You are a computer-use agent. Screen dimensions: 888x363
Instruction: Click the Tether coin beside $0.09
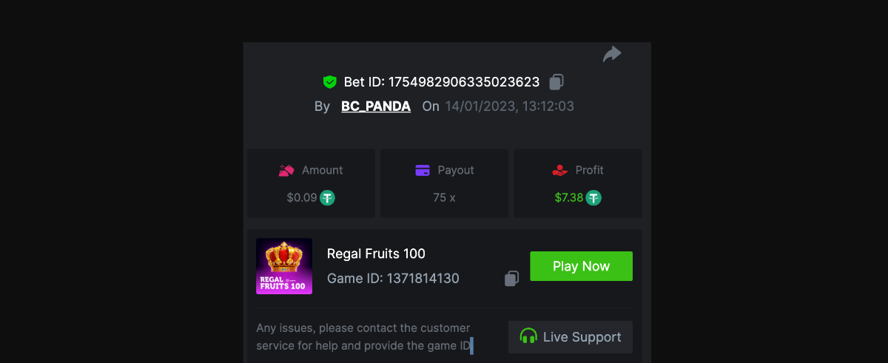click(x=328, y=198)
